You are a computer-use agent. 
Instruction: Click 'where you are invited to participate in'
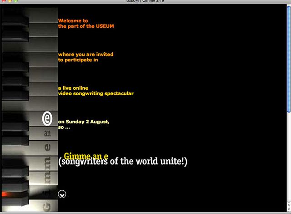tap(85, 57)
